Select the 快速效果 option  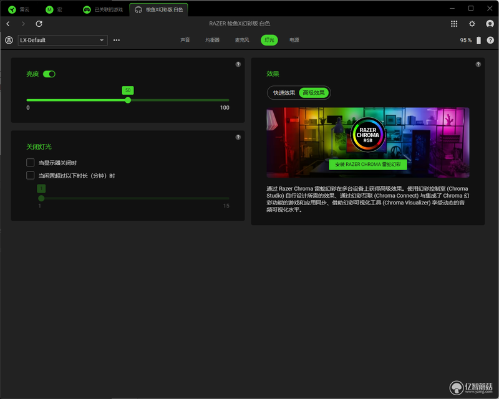click(284, 93)
